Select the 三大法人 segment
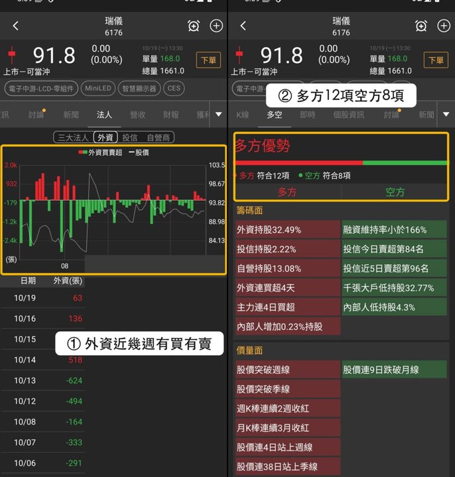Viewport: 455px width, 477px height. pos(73,138)
